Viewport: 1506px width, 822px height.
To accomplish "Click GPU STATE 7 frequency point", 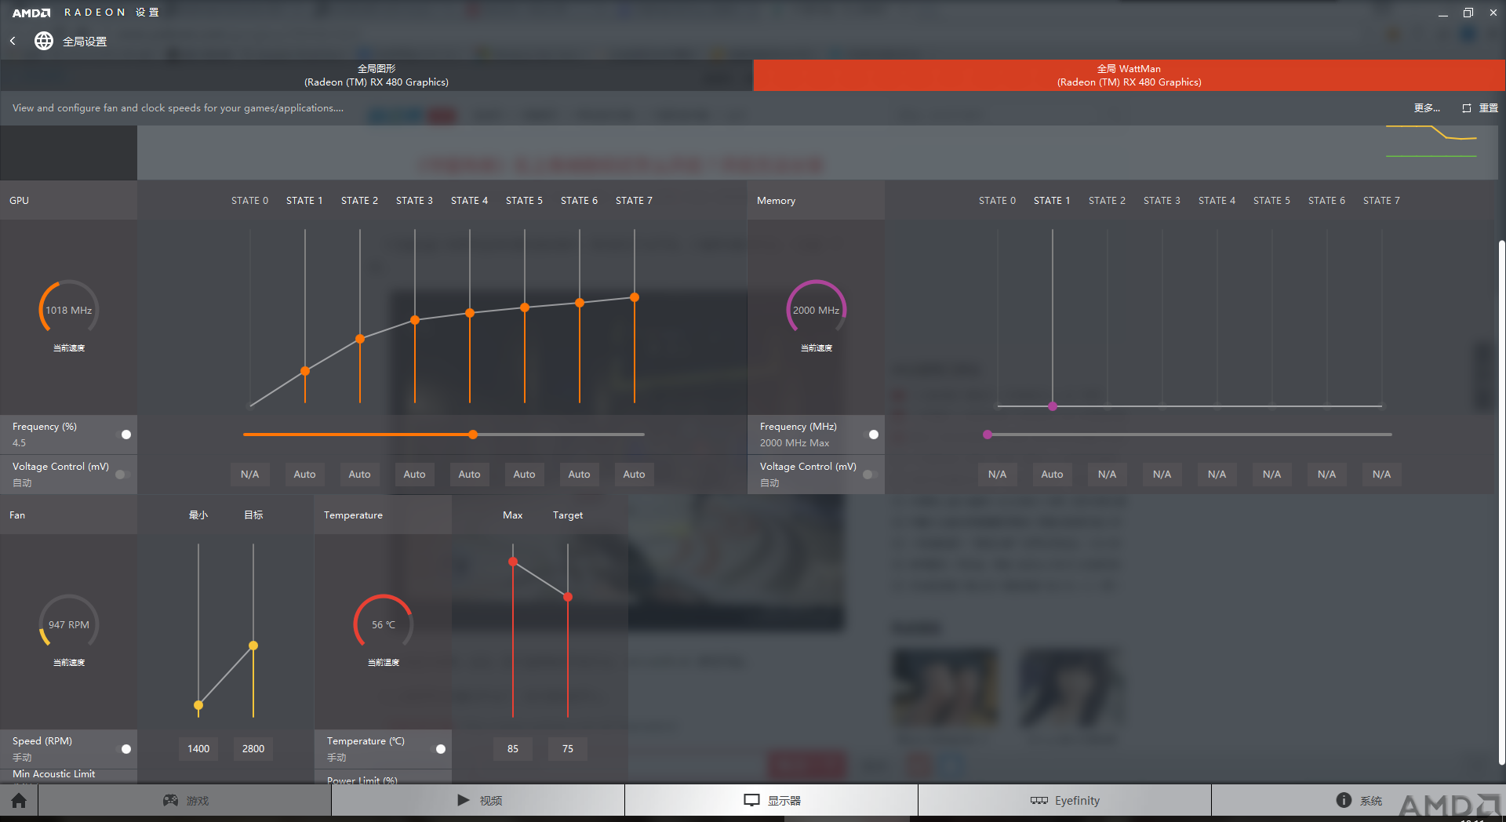I will [x=635, y=297].
